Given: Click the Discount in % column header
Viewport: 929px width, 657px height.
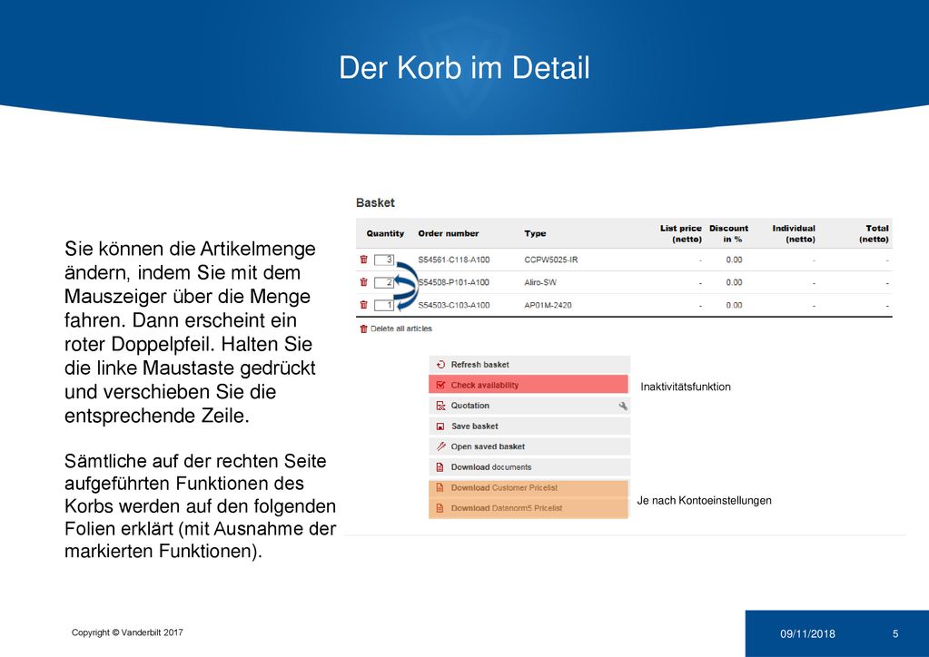Looking at the screenshot, I should [728, 234].
